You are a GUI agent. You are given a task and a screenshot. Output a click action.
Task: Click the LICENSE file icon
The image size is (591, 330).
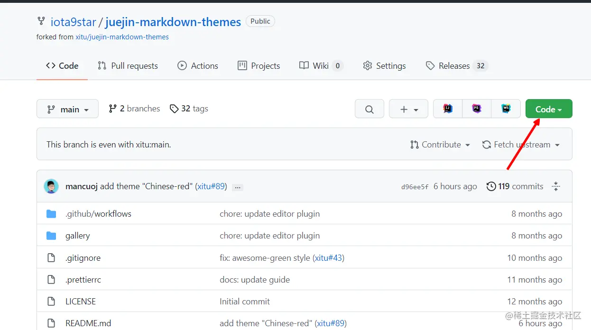51,302
